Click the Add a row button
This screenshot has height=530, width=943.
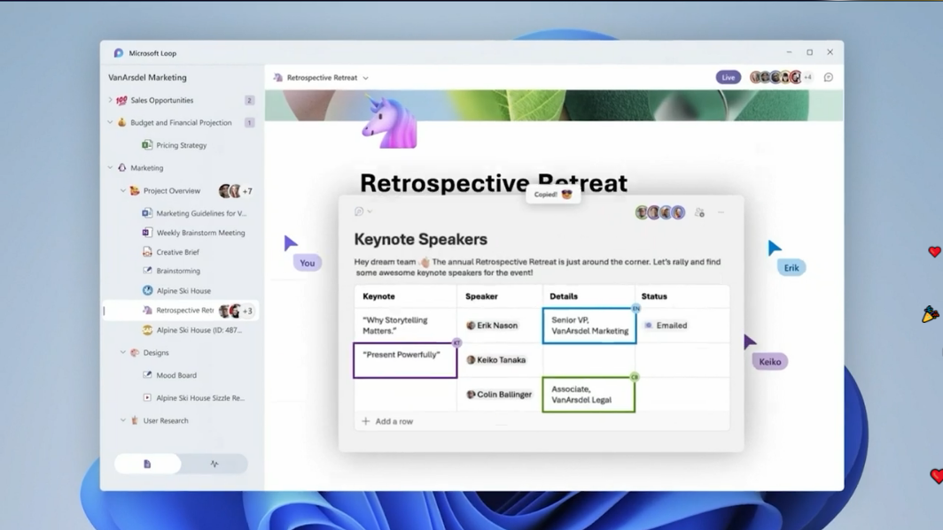[388, 421]
